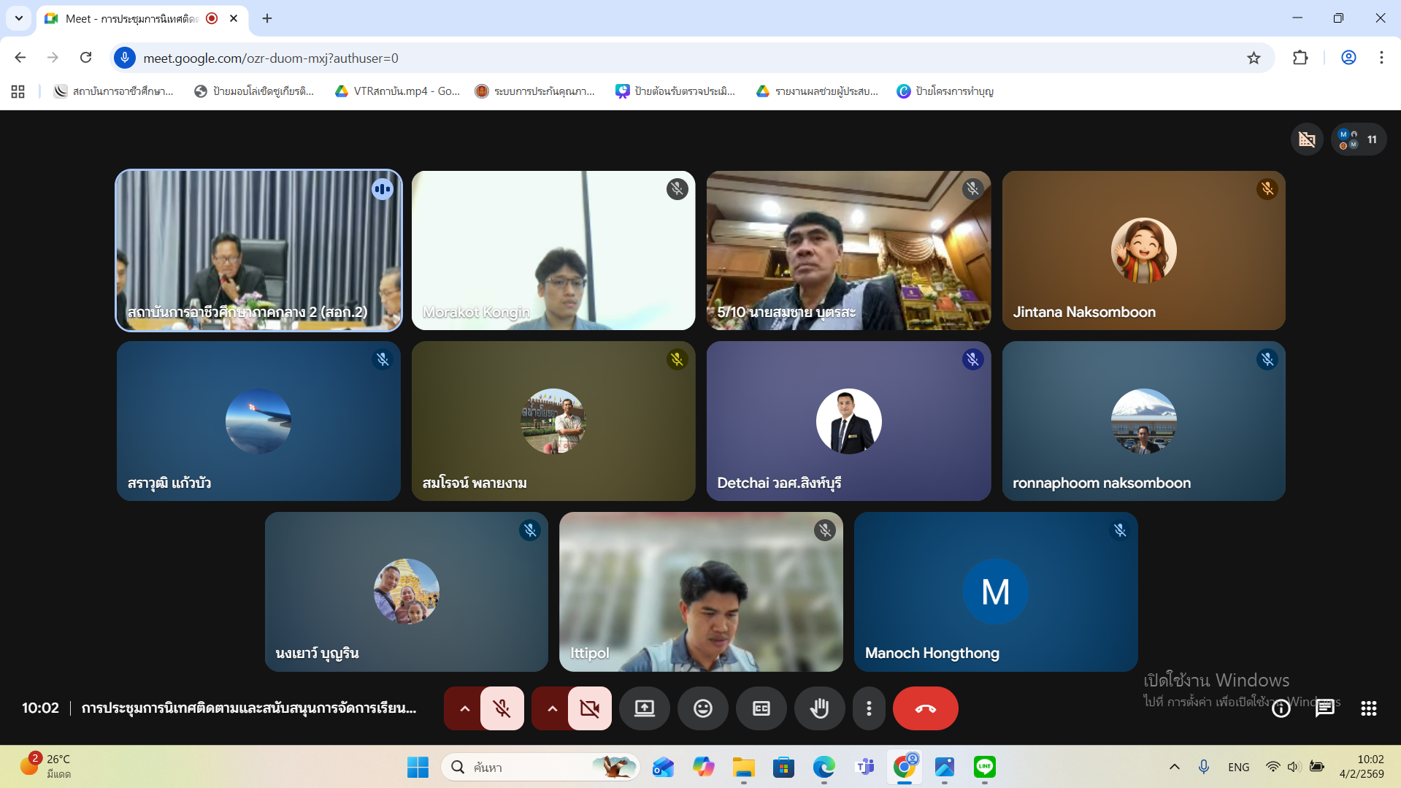The width and height of the screenshot is (1401, 788).
Task: Raise hand in the meeting
Action: point(819,708)
